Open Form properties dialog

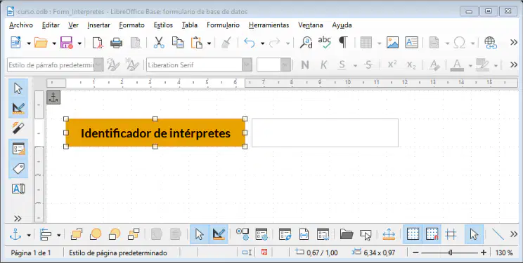click(x=261, y=235)
